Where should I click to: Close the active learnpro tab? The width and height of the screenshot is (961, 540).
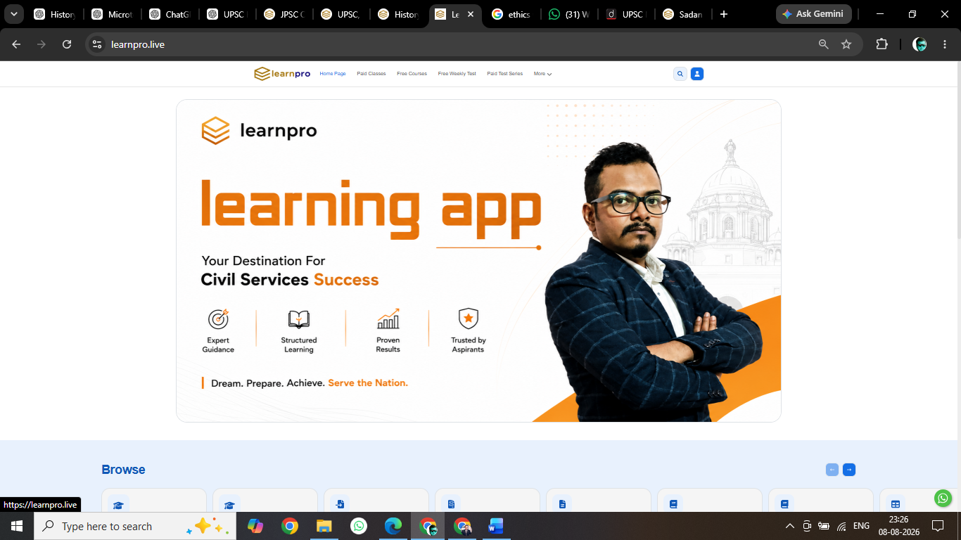coord(471,14)
